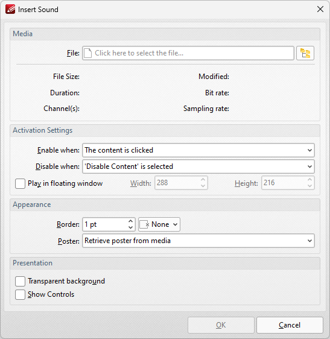Click the Height 216 input field

288,183
